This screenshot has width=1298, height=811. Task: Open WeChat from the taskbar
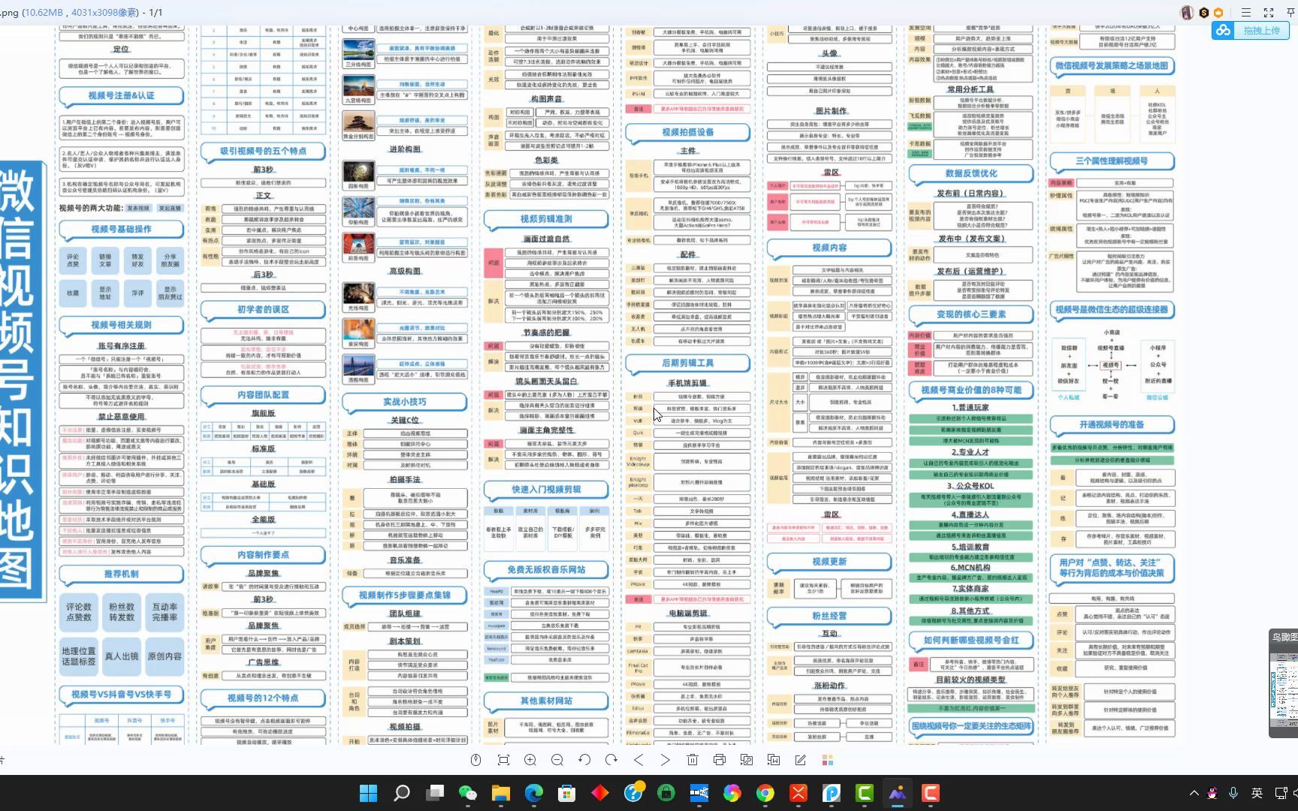468,793
